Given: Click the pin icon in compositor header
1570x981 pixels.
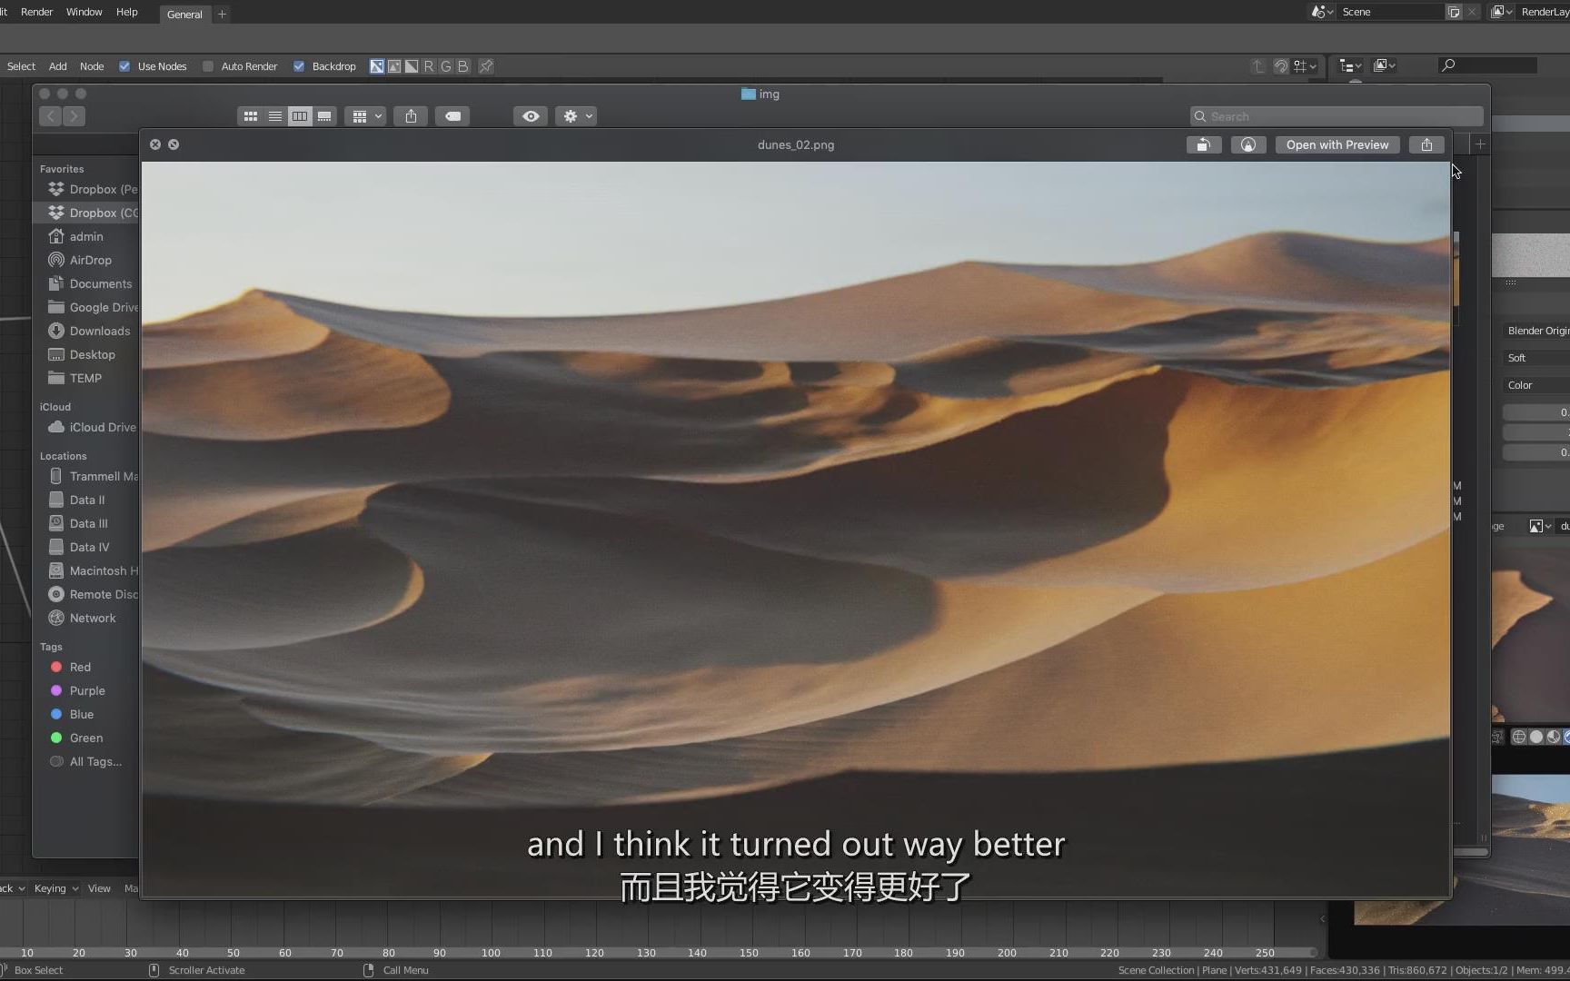Looking at the screenshot, I should click(485, 65).
